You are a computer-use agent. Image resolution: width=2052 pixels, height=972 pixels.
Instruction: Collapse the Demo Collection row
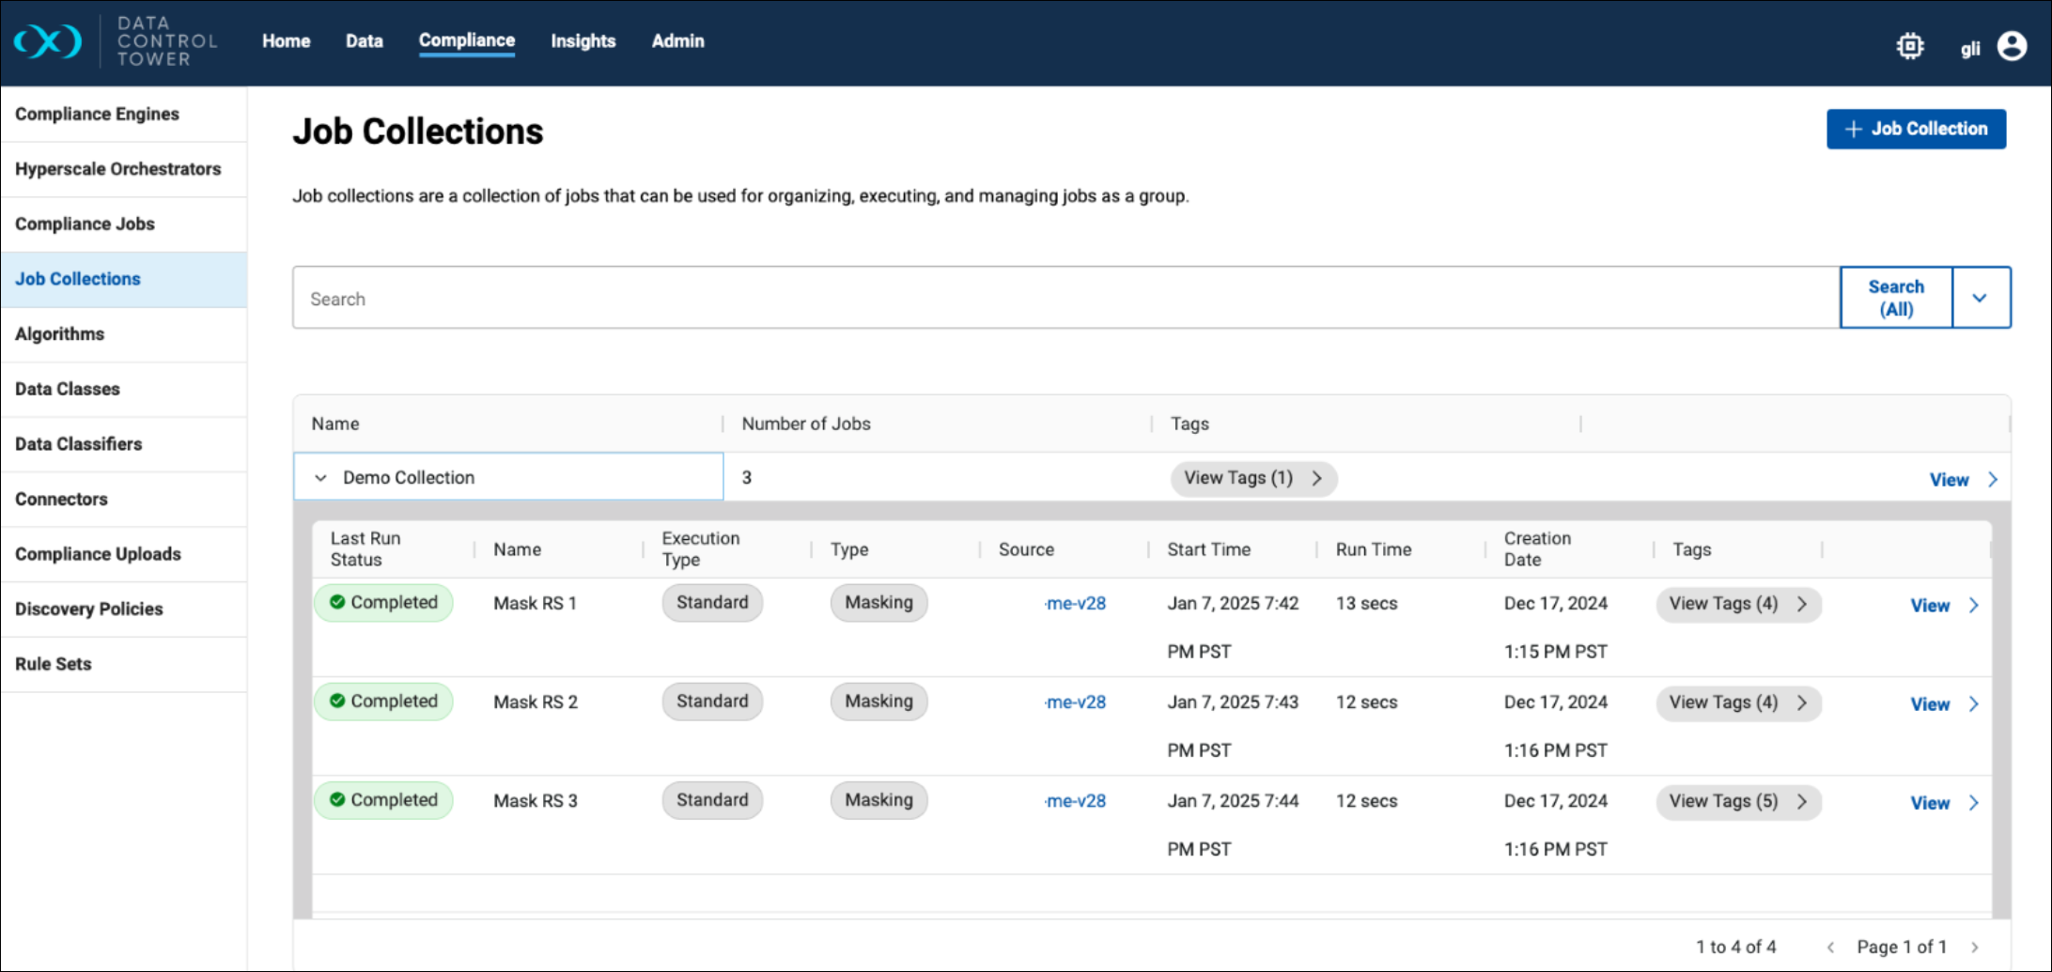point(320,478)
